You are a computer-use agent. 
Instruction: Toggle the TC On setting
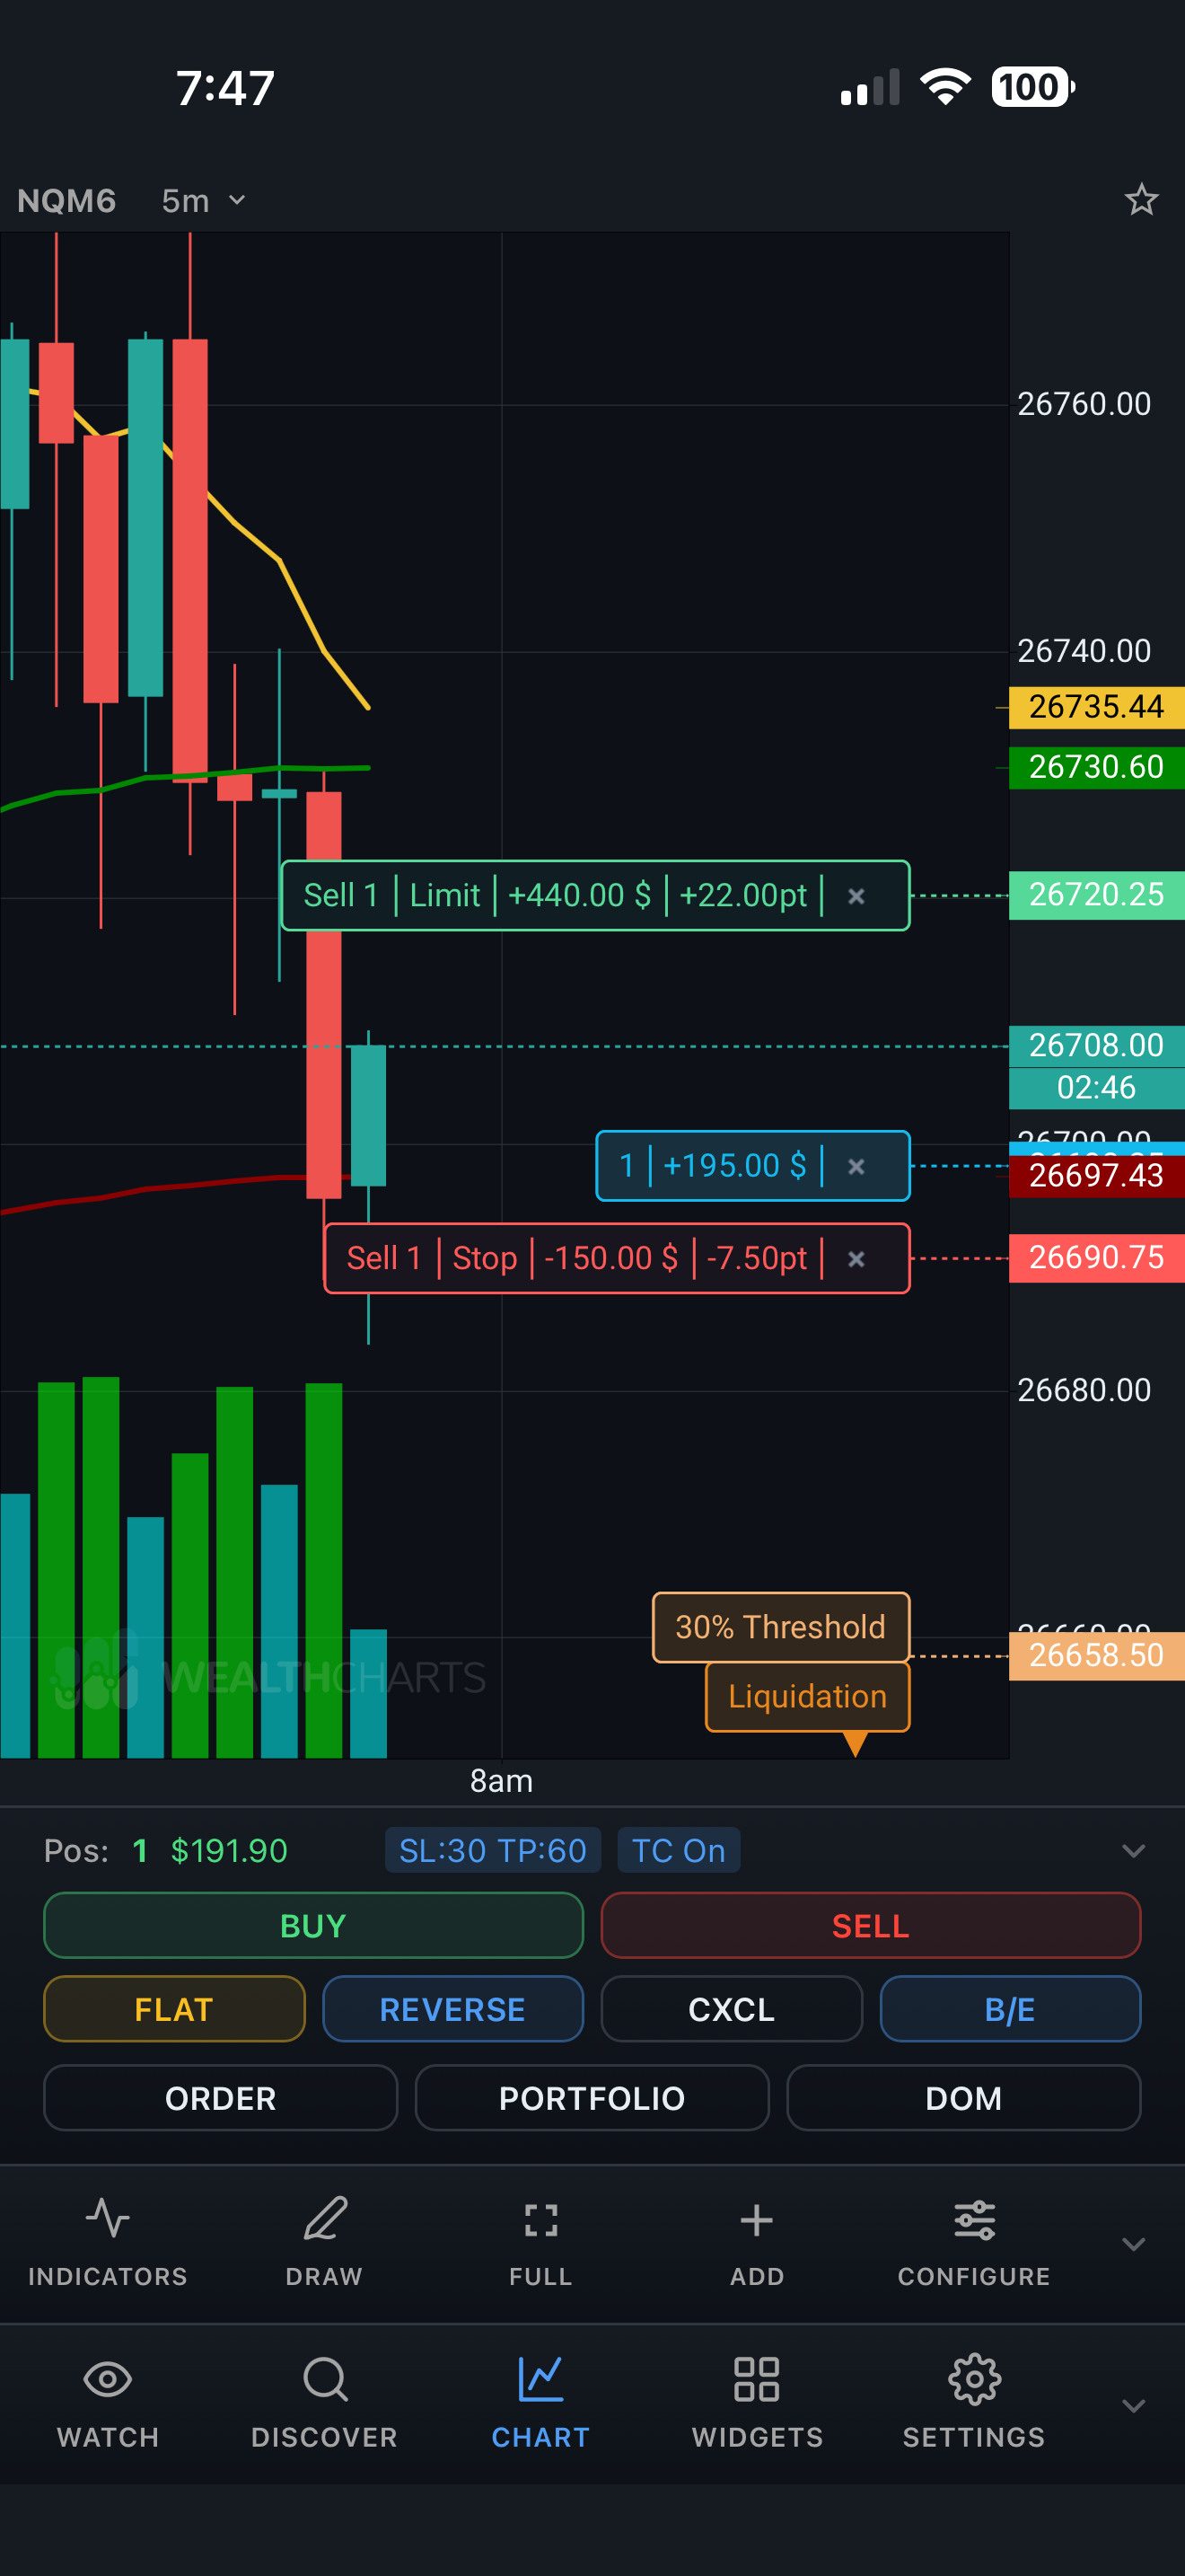point(679,1850)
